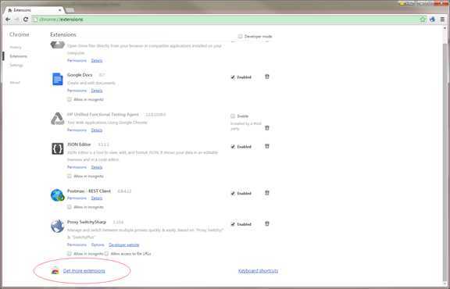Open Details link for Google Docs
This screenshot has width=450, height=289.
click(97, 91)
